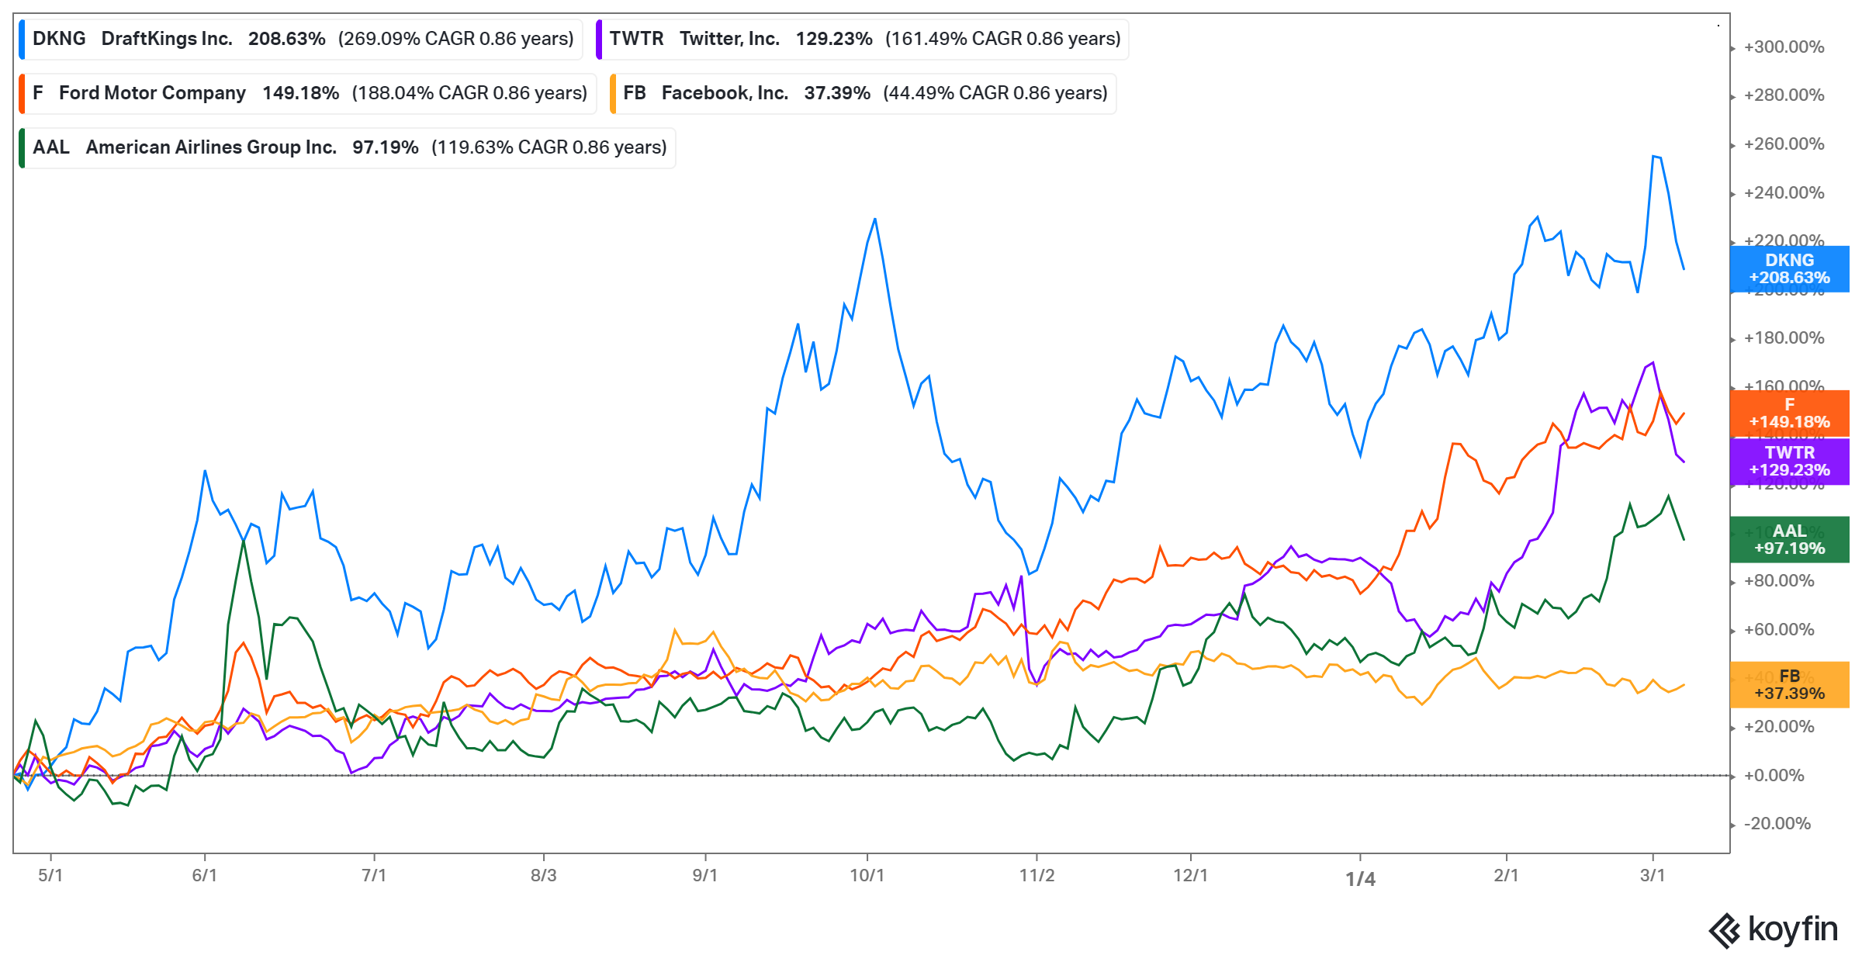The image size is (1862, 962).
Task: Click the blue DKNG color bar
Action: 22,39
